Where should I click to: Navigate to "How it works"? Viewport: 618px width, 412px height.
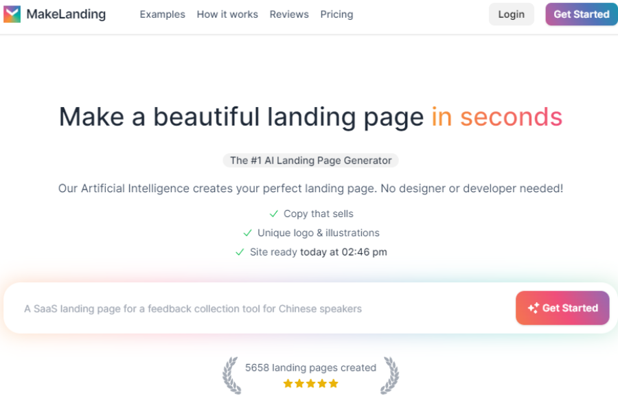point(227,14)
